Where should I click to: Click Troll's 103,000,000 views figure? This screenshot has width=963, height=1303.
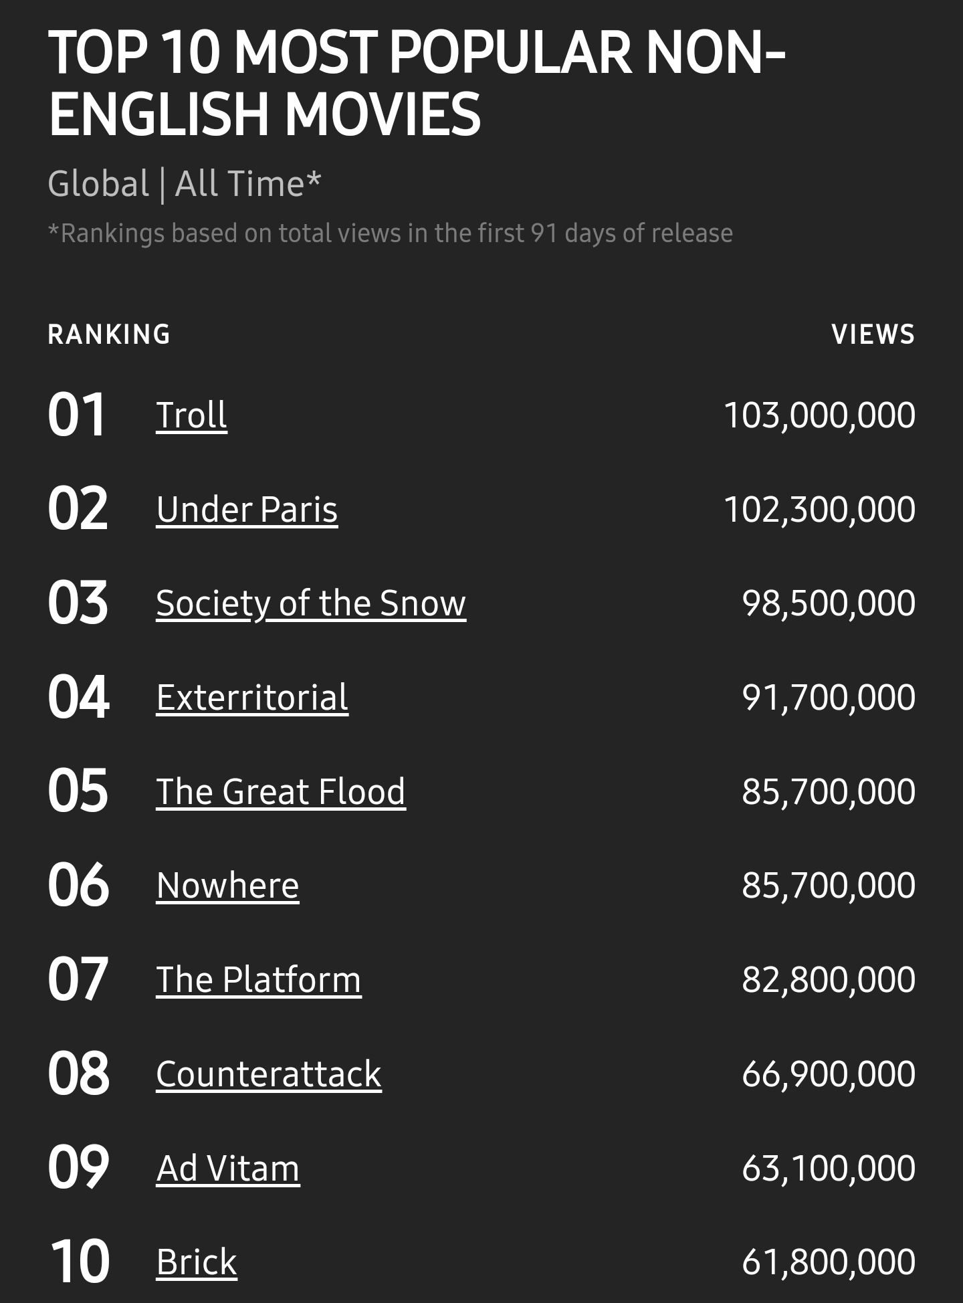click(819, 415)
